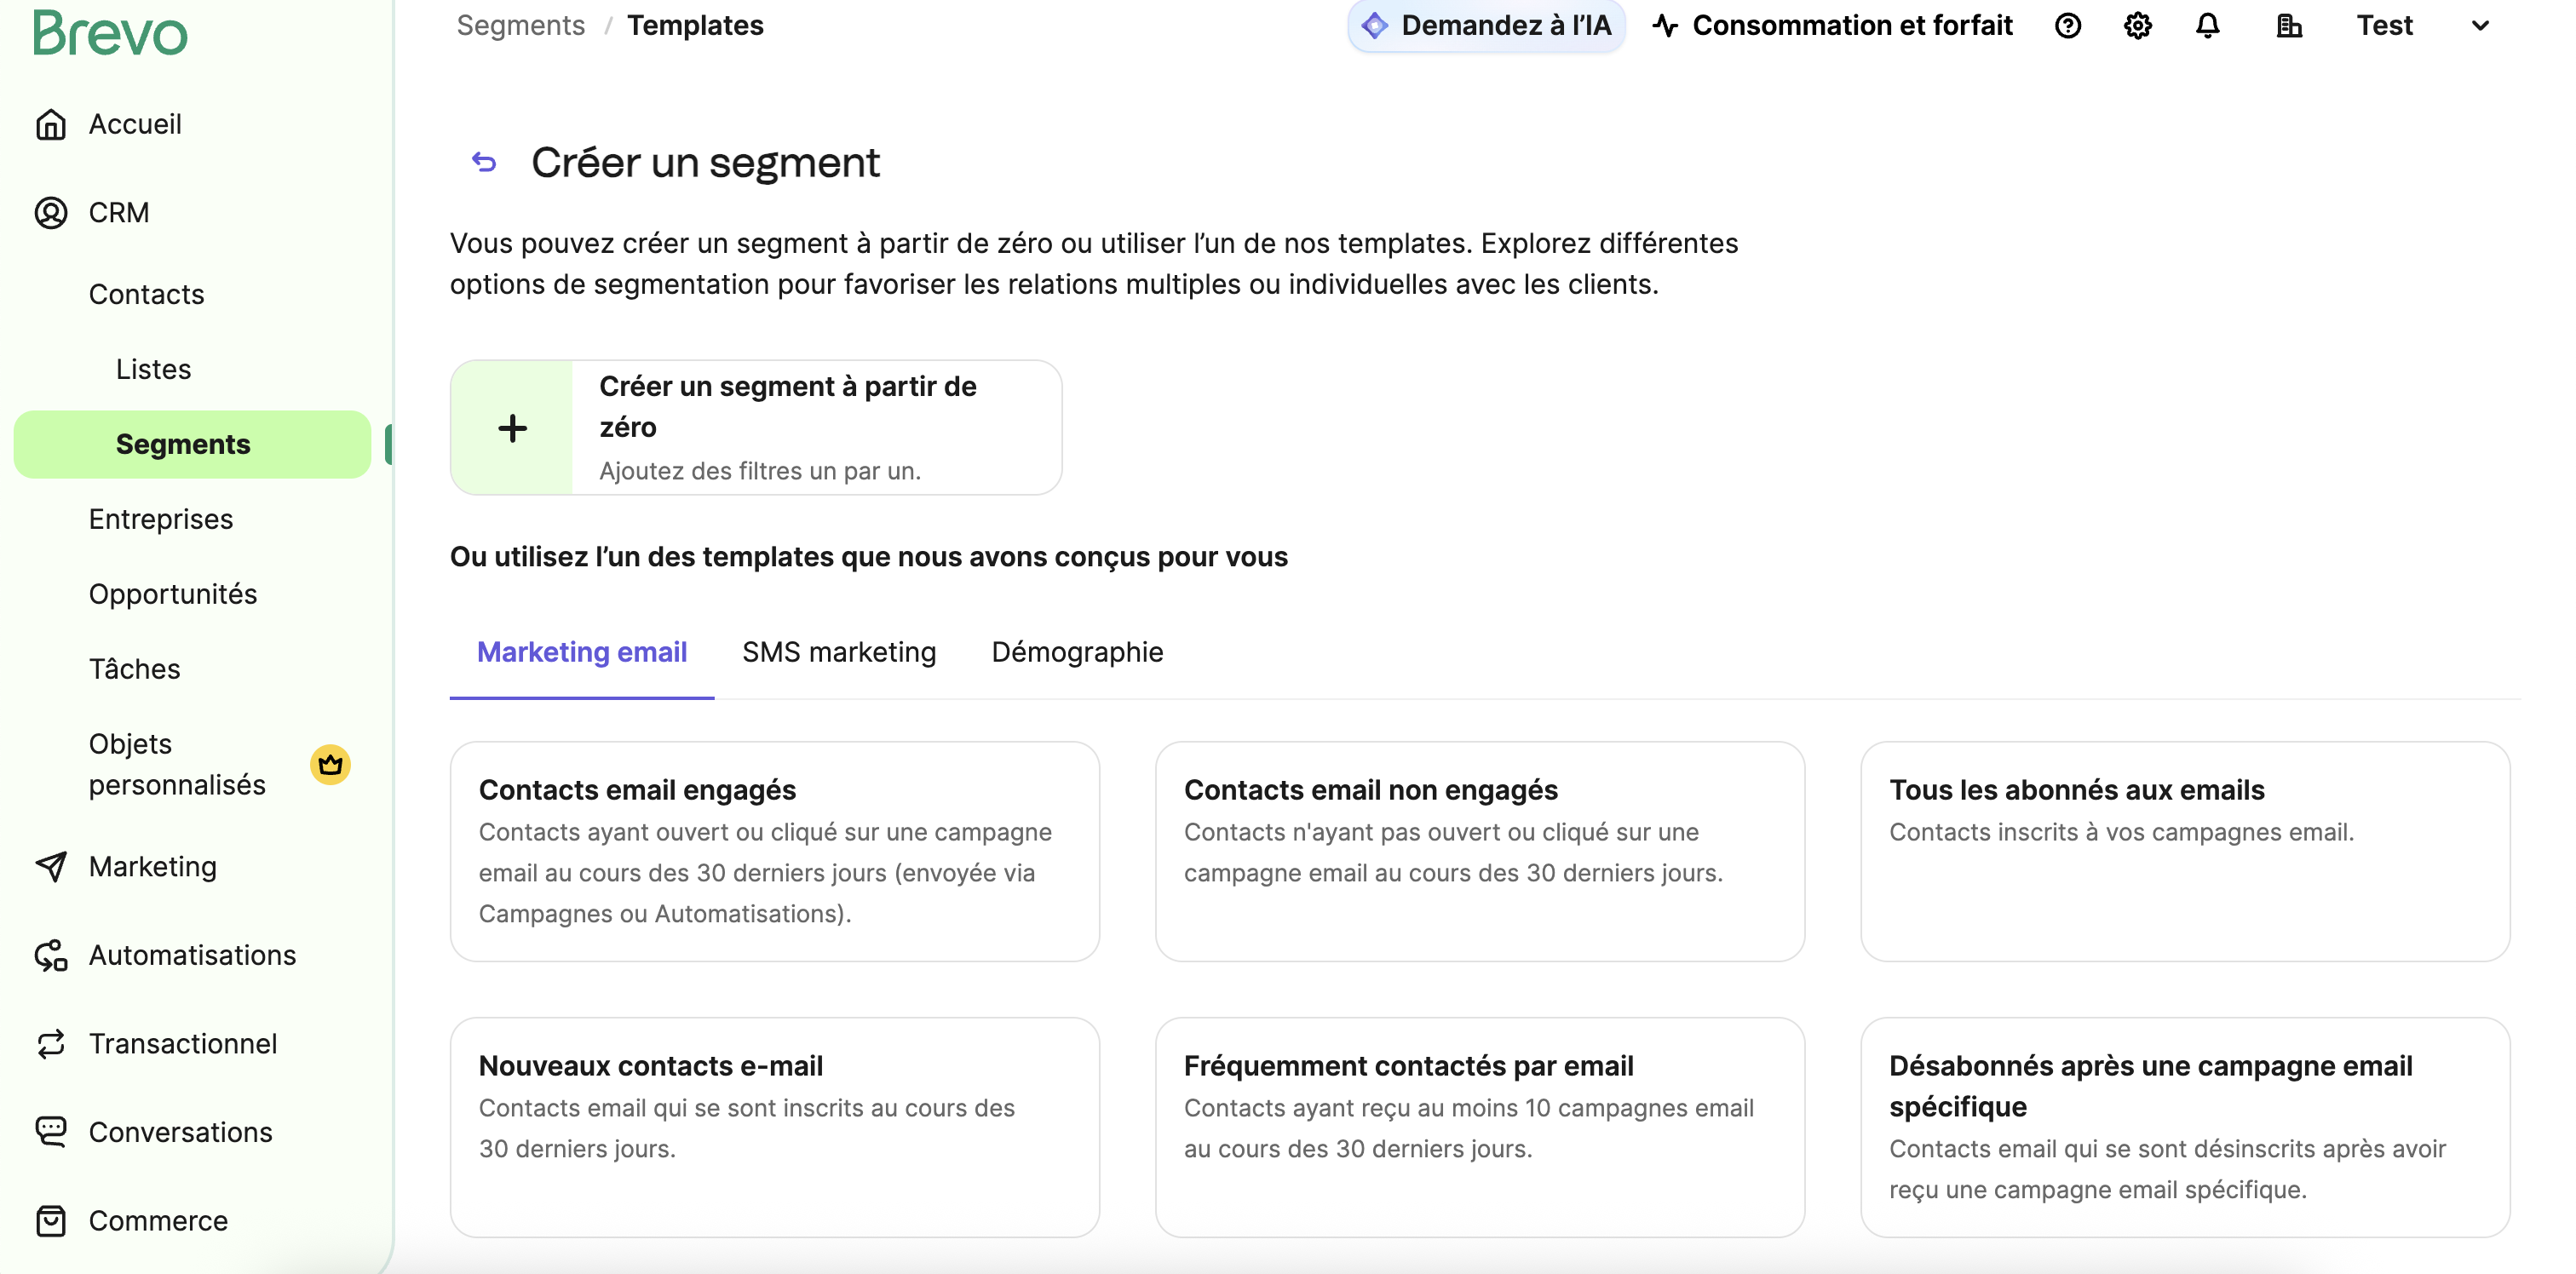Screen dimensions: 2576x1274
Task: Click the Brevo logo
Action: pos(110,33)
